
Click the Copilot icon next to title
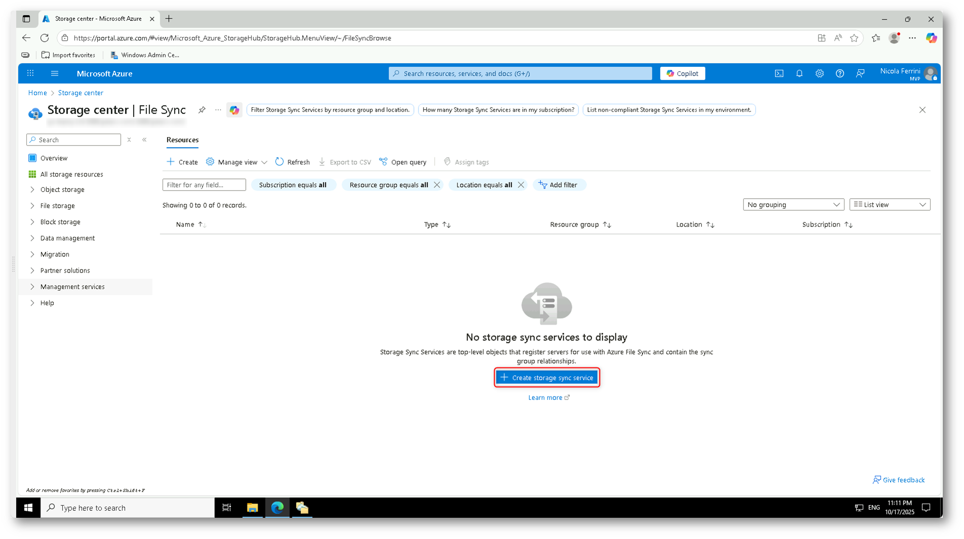click(x=234, y=110)
